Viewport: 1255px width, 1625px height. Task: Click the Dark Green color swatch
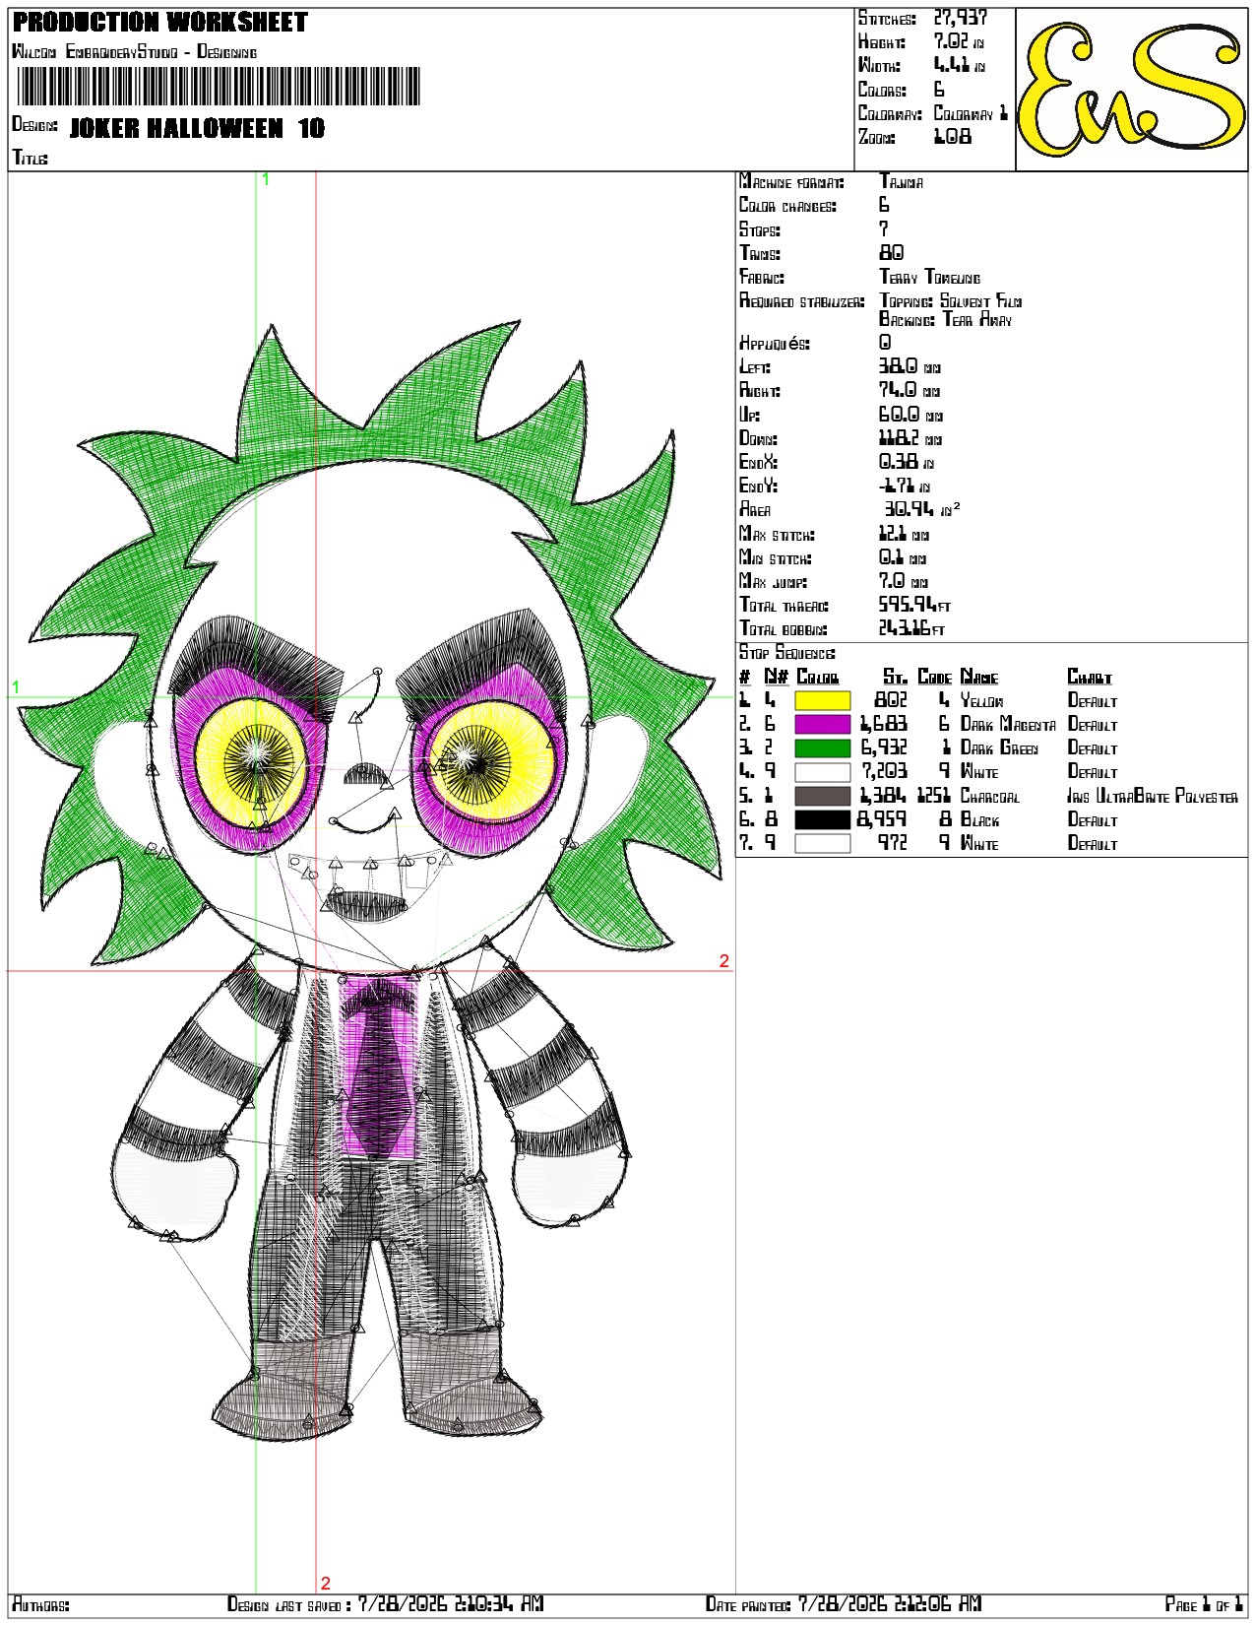pos(822,748)
